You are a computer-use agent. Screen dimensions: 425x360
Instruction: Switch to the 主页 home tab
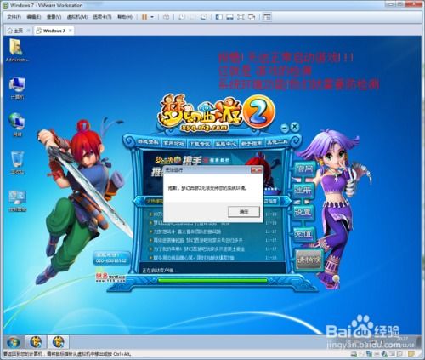(15, 31)
